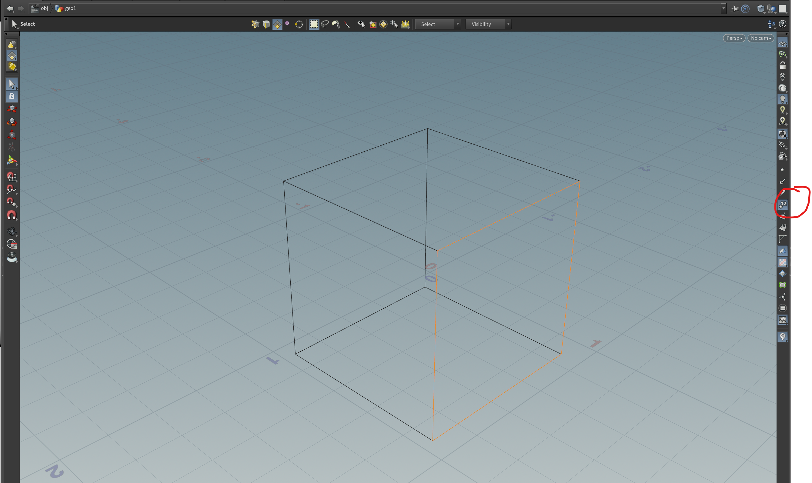This screenshot has height=483, width=812.
Task: Lock the camera to view
Action: [x=782, y=65]
